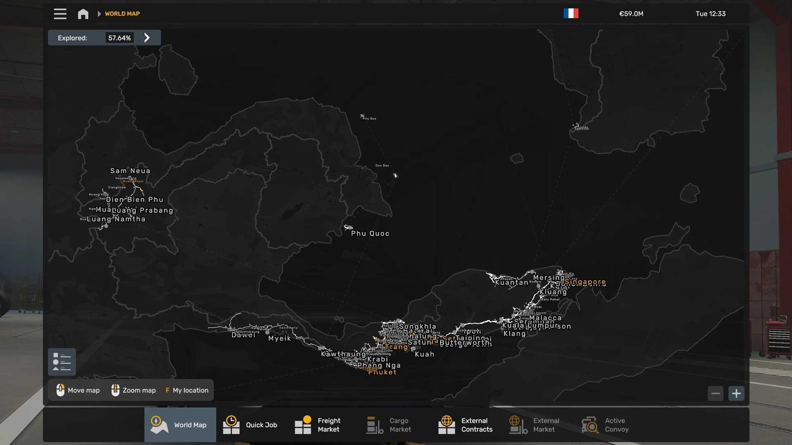The height and width of the screenshot is (445, 792).
Task: Open the map legend panel
Action: coord(62,362)
